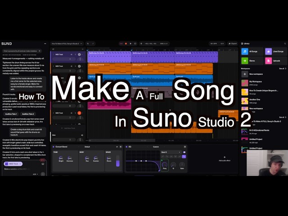Click the Hammer knob in ConcertGrand

(70, 158)
